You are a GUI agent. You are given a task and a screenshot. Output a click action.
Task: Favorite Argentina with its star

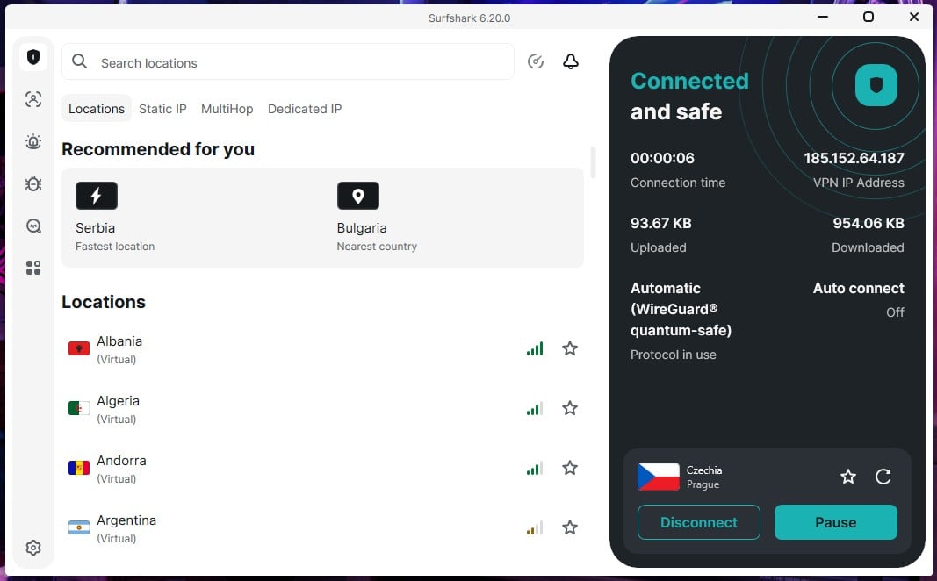click(x=570, y=527)
